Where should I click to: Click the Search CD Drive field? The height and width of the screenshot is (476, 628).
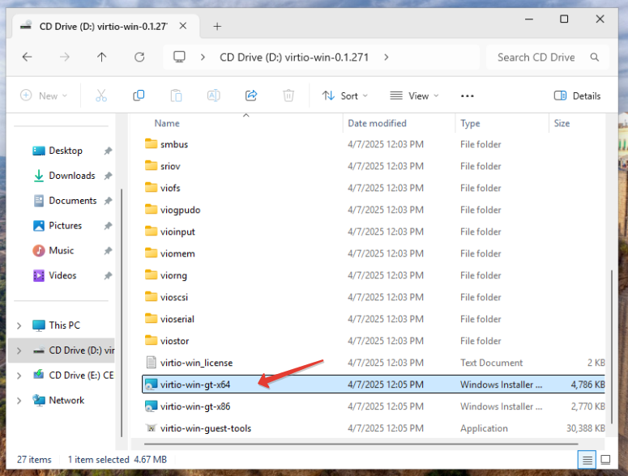[x=548, y=57]
